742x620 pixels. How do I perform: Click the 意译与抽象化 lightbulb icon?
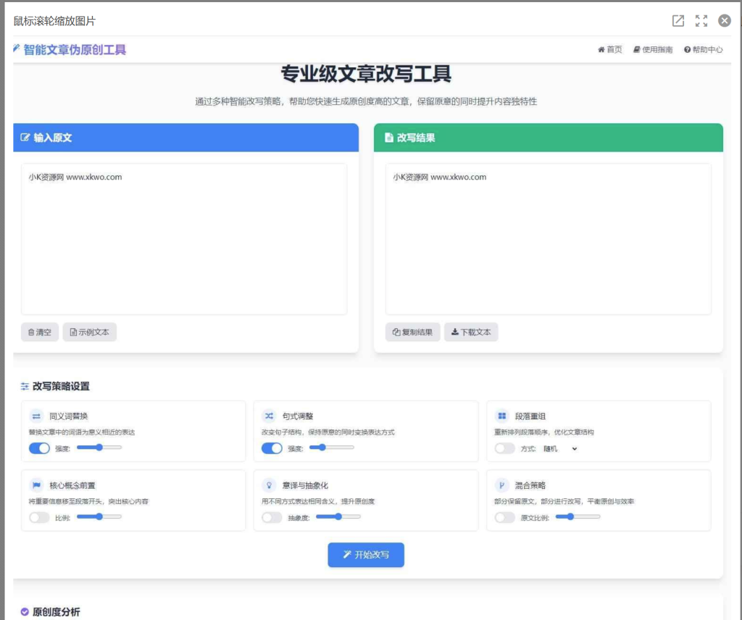269,485
